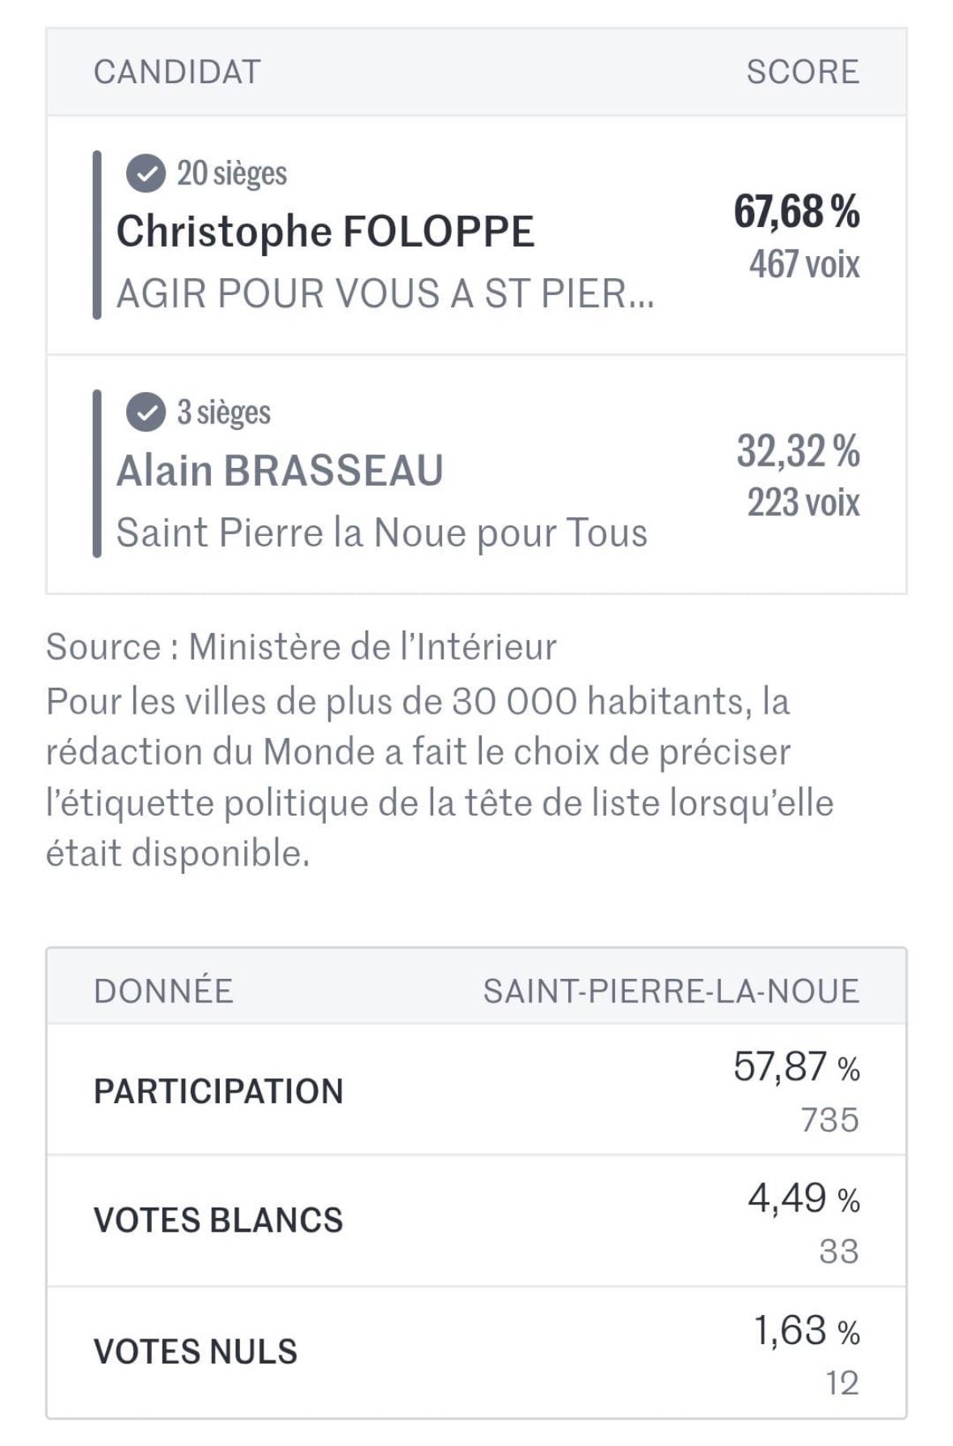Click the checkmark icon beside 3 sièges
Screen dimensions: 953x1446
145,413
